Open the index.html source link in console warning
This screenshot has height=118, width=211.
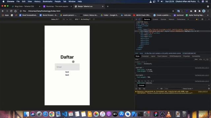[203, 91]
